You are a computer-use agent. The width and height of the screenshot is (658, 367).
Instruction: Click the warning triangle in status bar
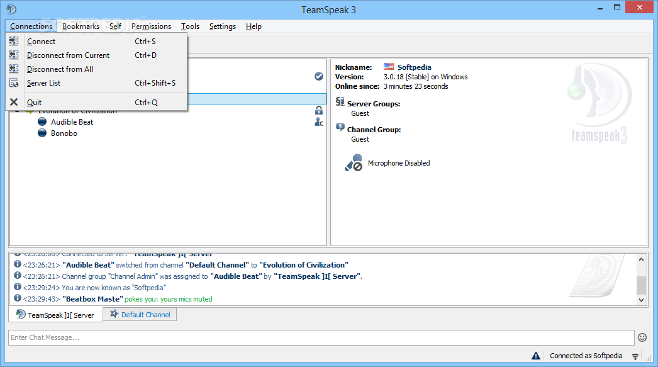click(536, 356)
